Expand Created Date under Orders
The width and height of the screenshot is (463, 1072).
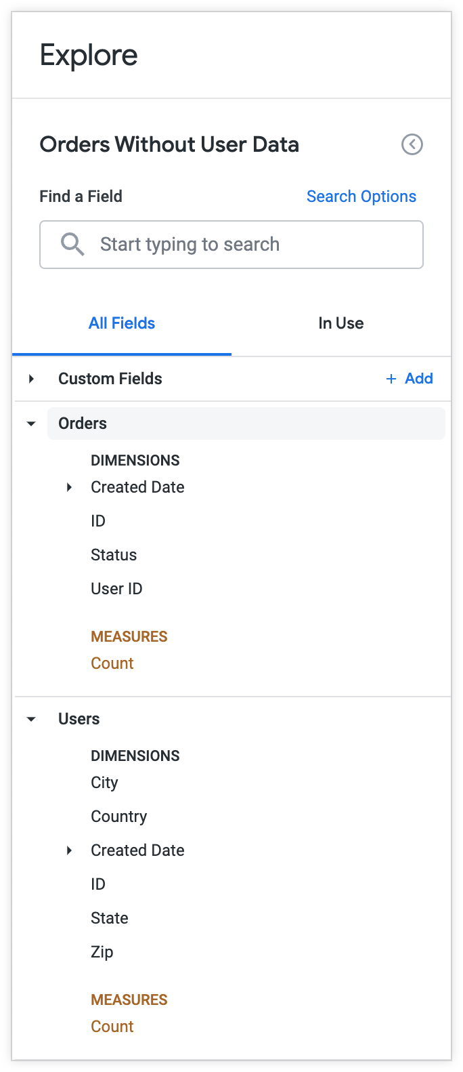pyautogui.click(x=68, y=487)
